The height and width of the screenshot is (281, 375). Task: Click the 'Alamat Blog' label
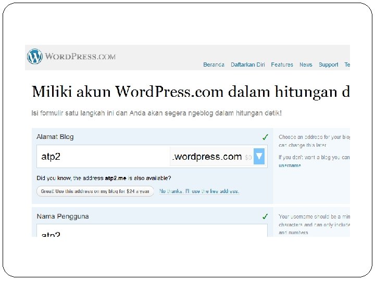coord(55,137)
